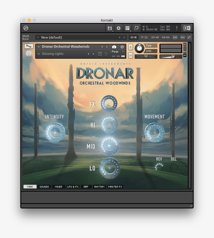214x238 pixels.
Task: Click the camera snapshot view icon
Action: tap(114, 47)
